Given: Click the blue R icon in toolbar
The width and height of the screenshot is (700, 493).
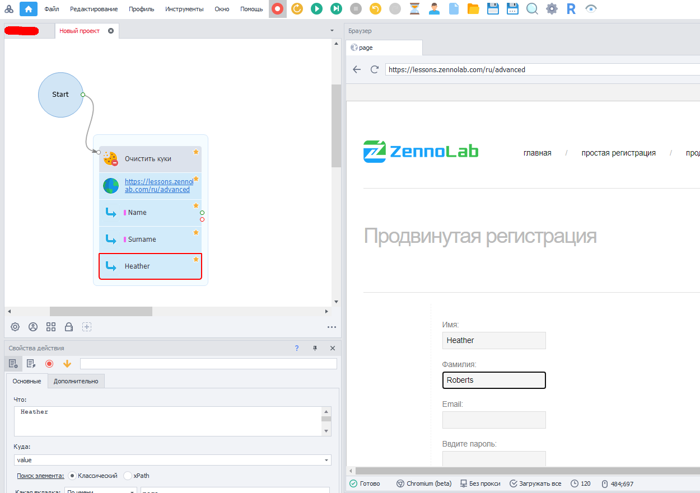Looking at the screenshot, I should pyautogui.click(x=571, y=8).
